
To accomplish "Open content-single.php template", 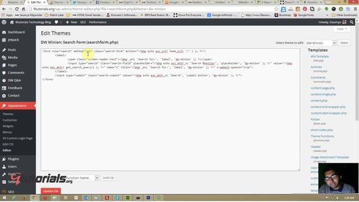I will [323, 94].
